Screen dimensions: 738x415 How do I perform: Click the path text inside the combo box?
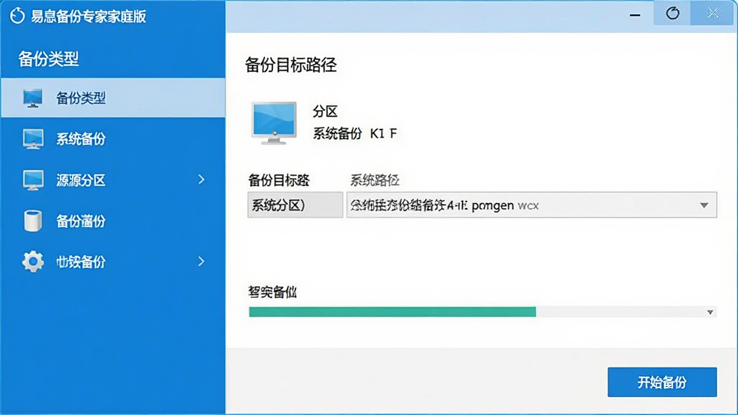(444, 205)
